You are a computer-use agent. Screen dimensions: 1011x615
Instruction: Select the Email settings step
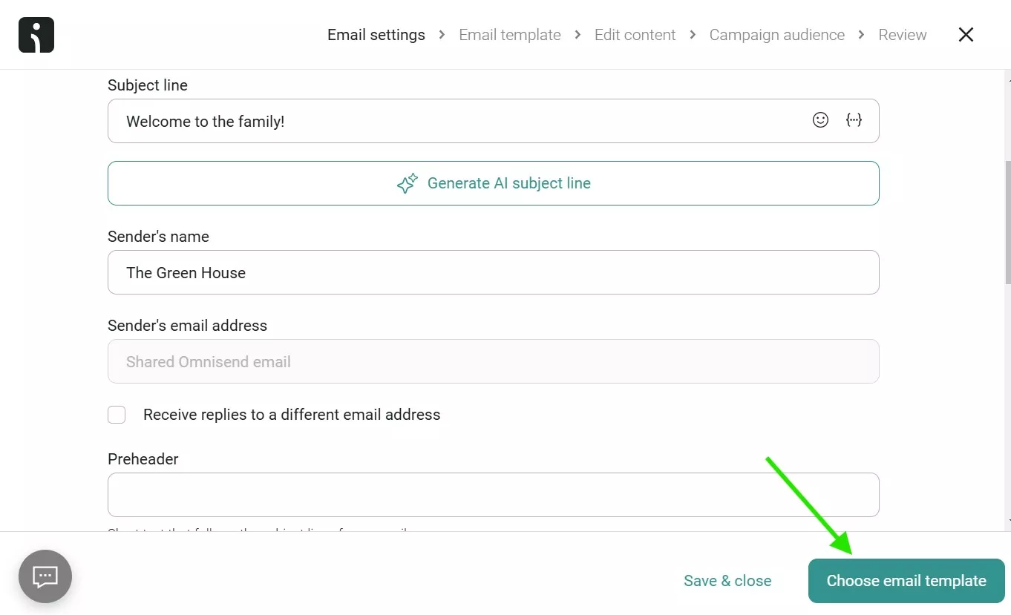pos(376,35)
